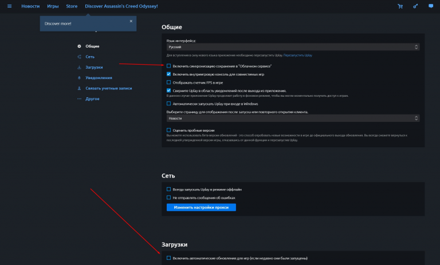Go to the Store tab

[x=72, y=6]
